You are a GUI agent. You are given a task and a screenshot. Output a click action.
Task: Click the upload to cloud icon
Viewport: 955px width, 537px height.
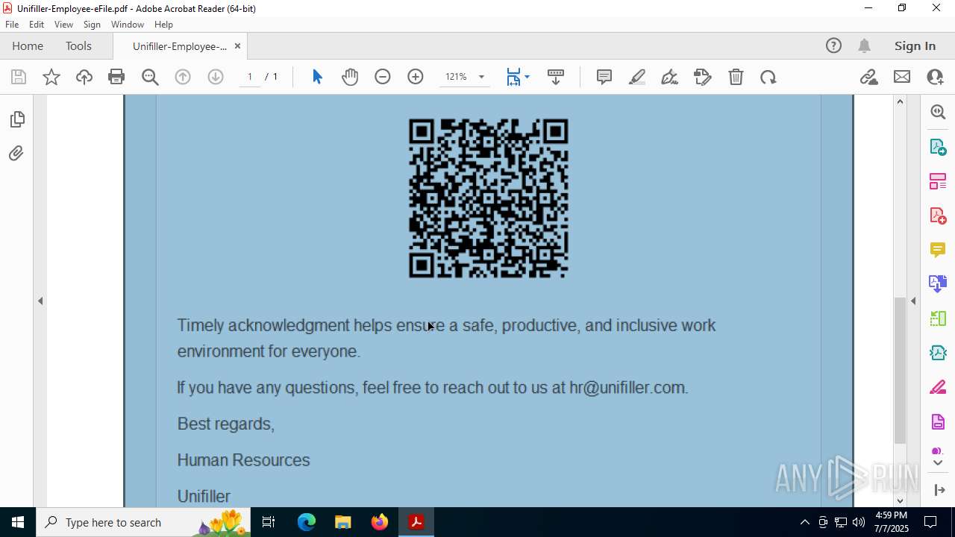point(84,77)
